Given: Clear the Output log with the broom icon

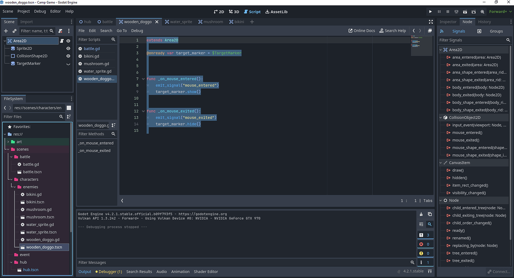Looking at the screenshot, I should [x=421, y=214].
